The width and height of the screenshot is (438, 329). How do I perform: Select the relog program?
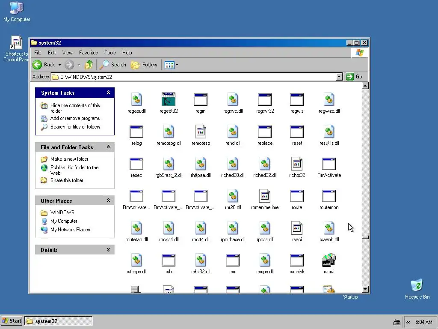click(x=136, y=135)
